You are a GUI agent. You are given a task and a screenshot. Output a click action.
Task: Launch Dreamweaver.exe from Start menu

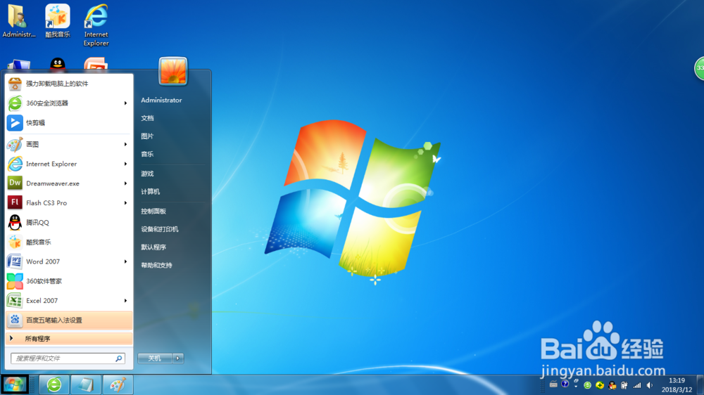[69, 183]
